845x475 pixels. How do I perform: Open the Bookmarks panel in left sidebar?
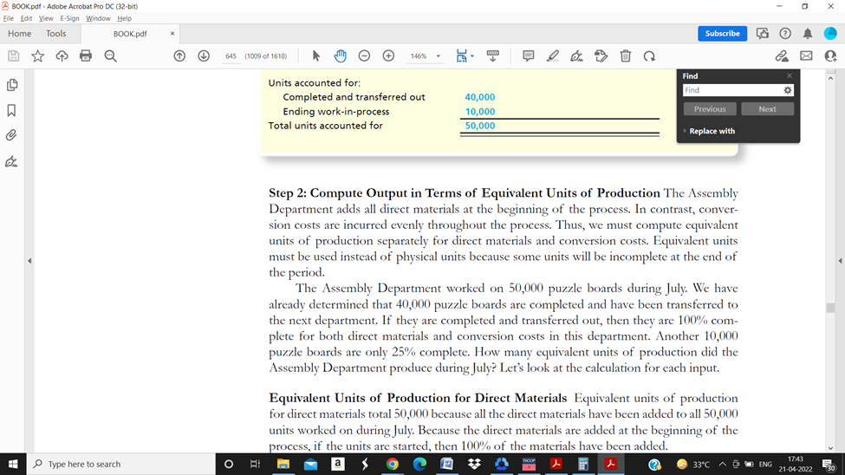coord(11,110)
